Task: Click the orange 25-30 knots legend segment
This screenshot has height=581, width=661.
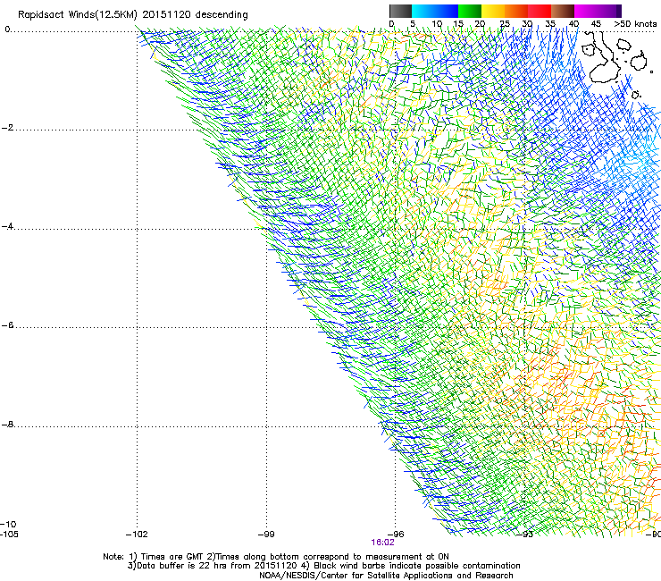Action: click(x=516, y=11)
